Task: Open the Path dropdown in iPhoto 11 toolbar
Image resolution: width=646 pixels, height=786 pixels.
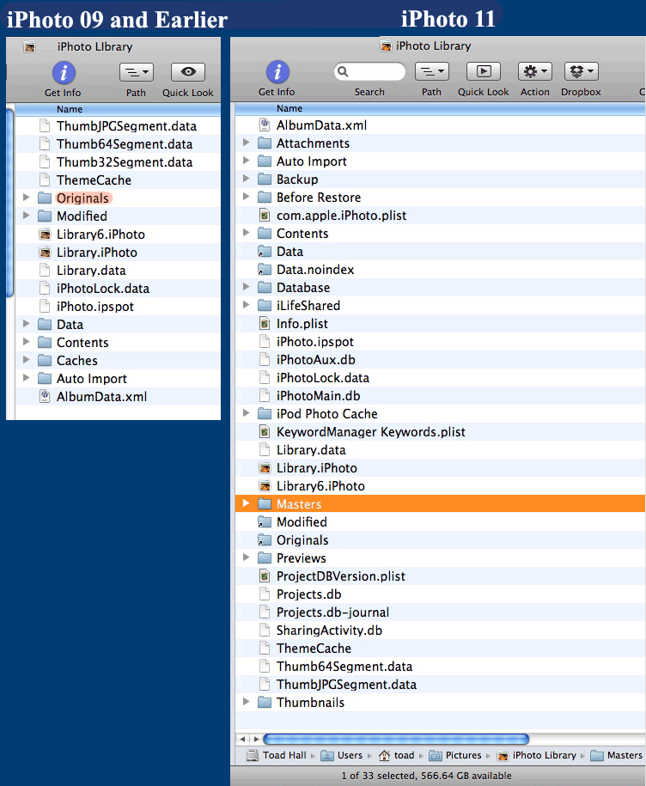Action: 432,71
